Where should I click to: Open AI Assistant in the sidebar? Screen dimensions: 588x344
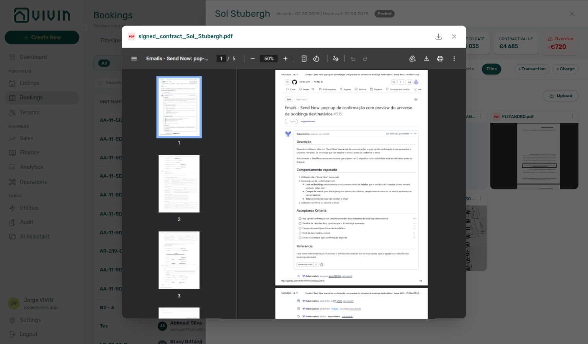click(x=42, y=237)
